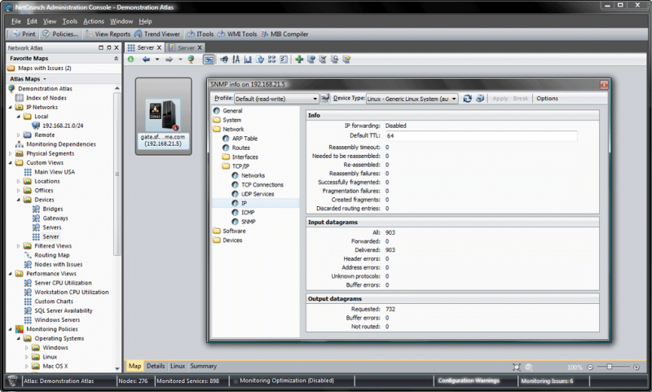Click the zoom-in plus icon on map
Viewport: 652px width, 392px height.
tap(637, 367)
